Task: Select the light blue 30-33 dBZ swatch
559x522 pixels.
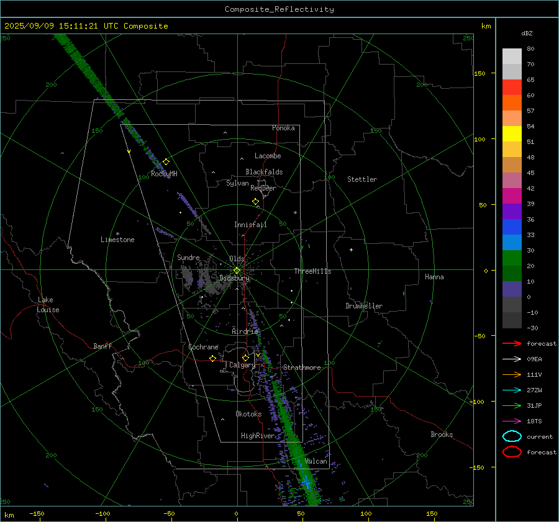Action: coord(512,243)
